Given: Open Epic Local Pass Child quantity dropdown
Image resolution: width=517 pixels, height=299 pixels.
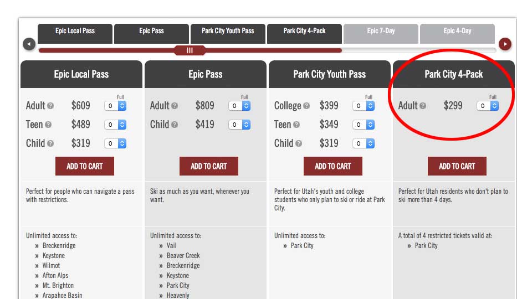Looking at the screenshot, I should pyautogui.click(x=115, y=143).
